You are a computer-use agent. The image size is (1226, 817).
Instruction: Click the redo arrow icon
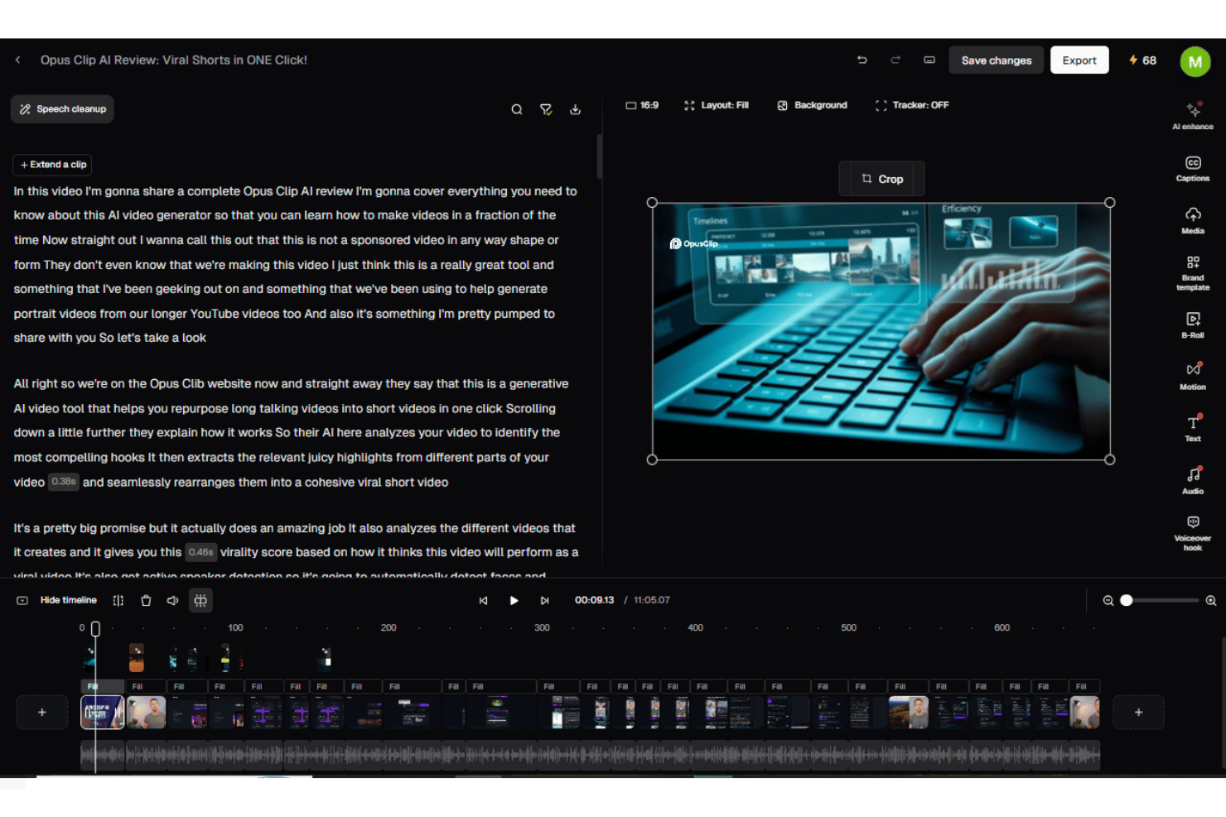[x=895, y=60]
